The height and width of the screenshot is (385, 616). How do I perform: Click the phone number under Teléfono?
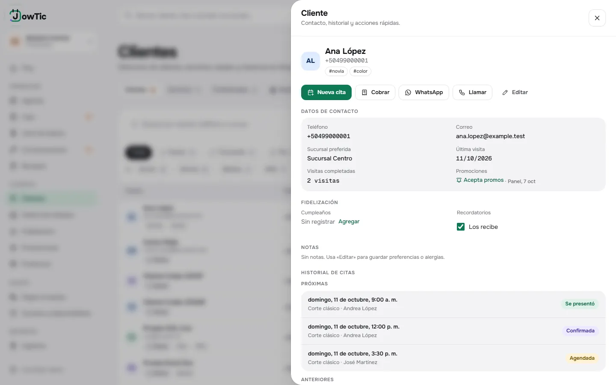click(329, 136)
